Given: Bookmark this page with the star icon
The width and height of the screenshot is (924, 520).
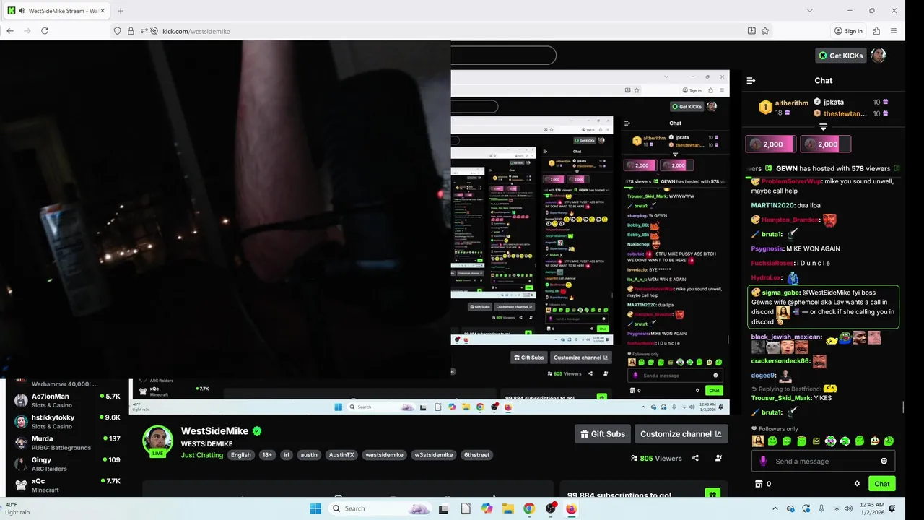Looking at the screenshot, I should (765, 31).
